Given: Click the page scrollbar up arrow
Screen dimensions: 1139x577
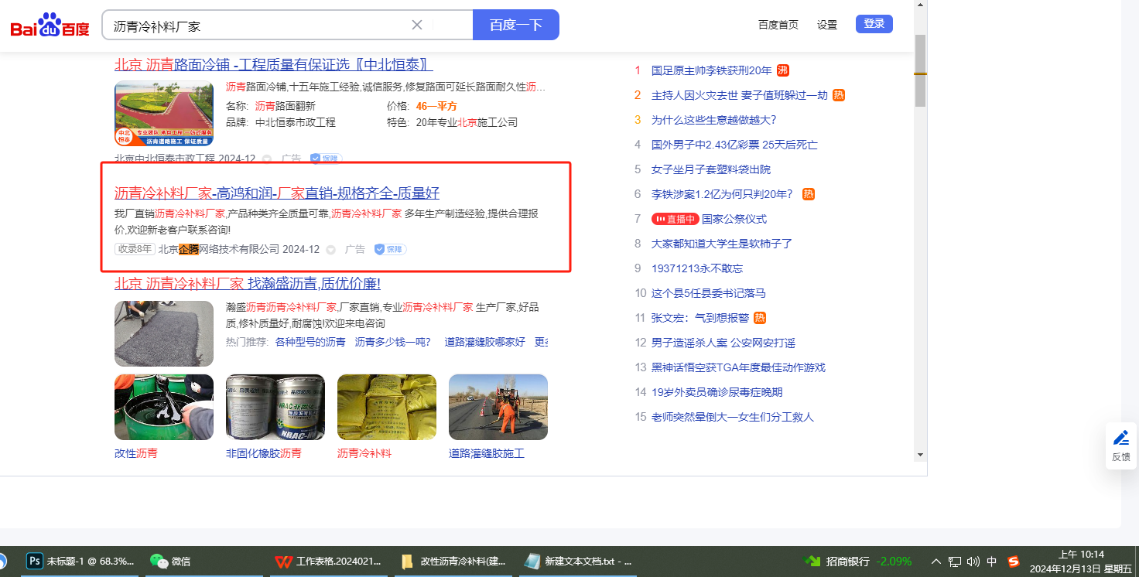Looking at the screenshot, I should click(920, 5).
